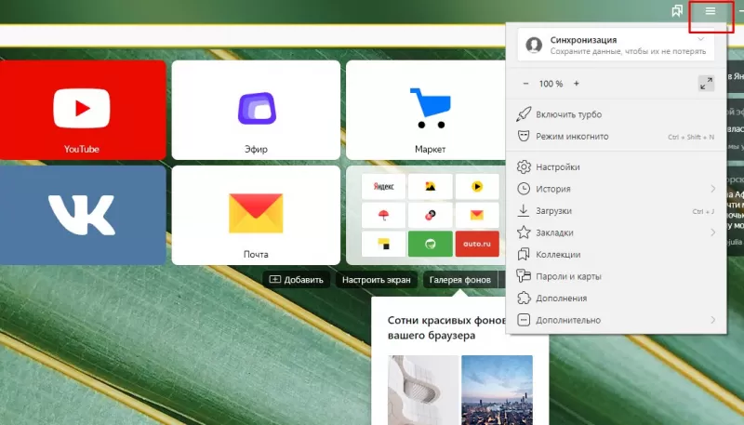Open the Дополнительно menu item

click(616, 320)
